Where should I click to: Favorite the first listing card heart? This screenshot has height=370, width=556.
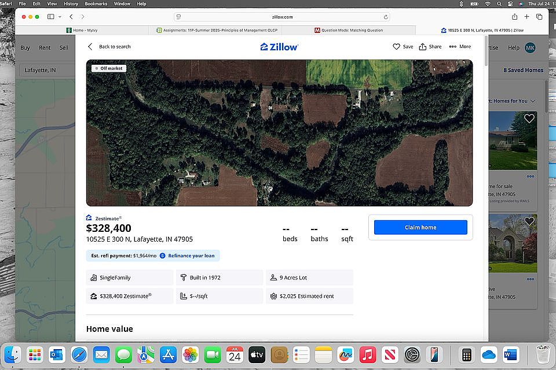pyautogui.click(x=529, y=119)
